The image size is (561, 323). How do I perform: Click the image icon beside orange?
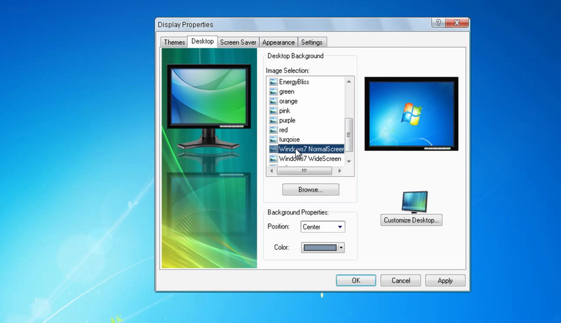[x=273, y=101]
